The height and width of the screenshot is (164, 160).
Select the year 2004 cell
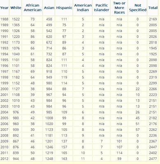click(x=5, y=112)
